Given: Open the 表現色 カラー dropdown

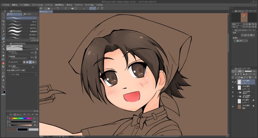Looking at the screenshot, I should (x=241, y=41).
